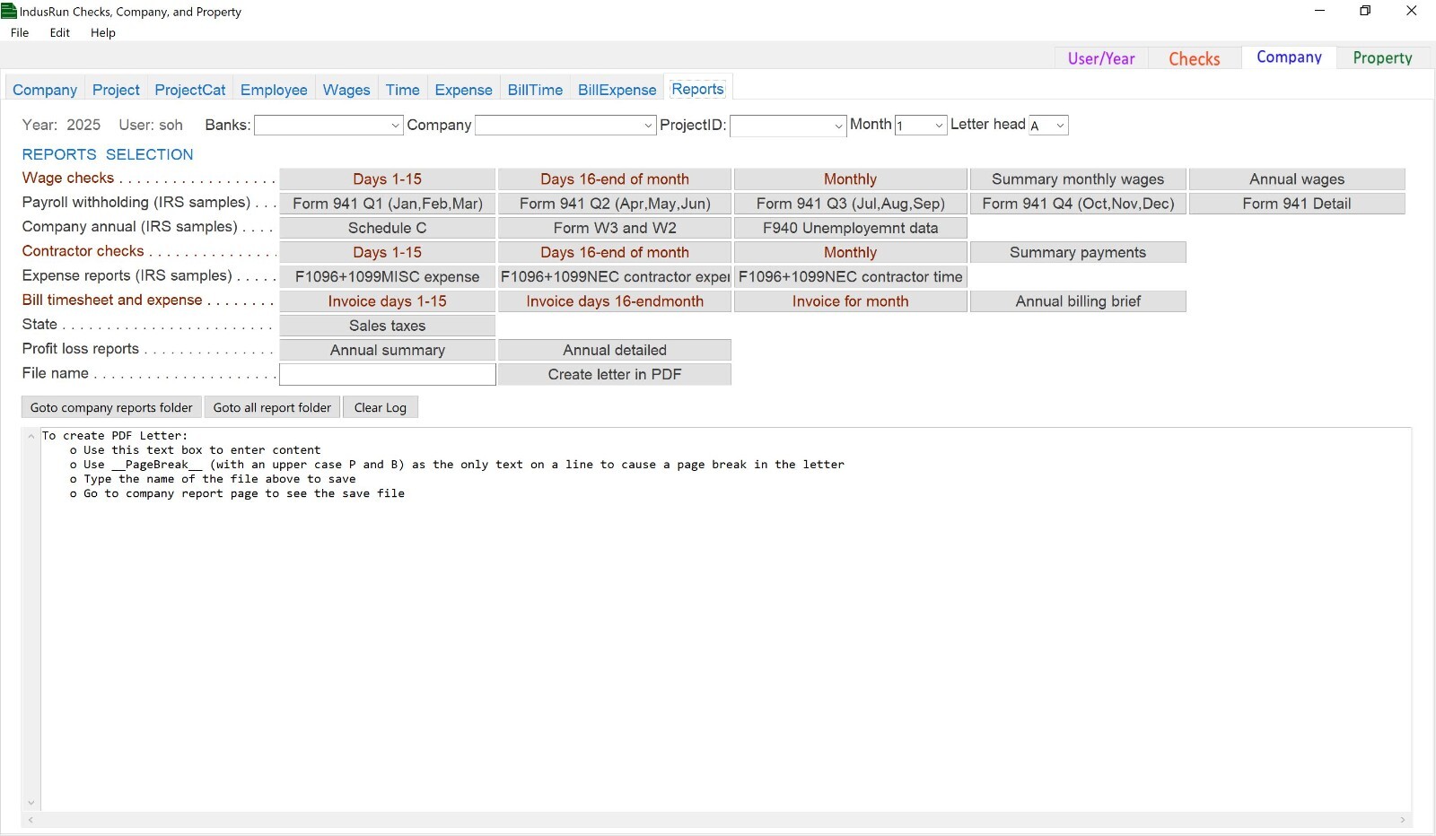Open the File menu
1436x836 pixels.
pyautogui.click(x=20, y=32)
